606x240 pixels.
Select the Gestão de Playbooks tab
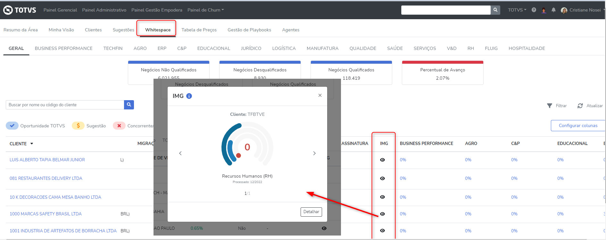tap(249, 30)
